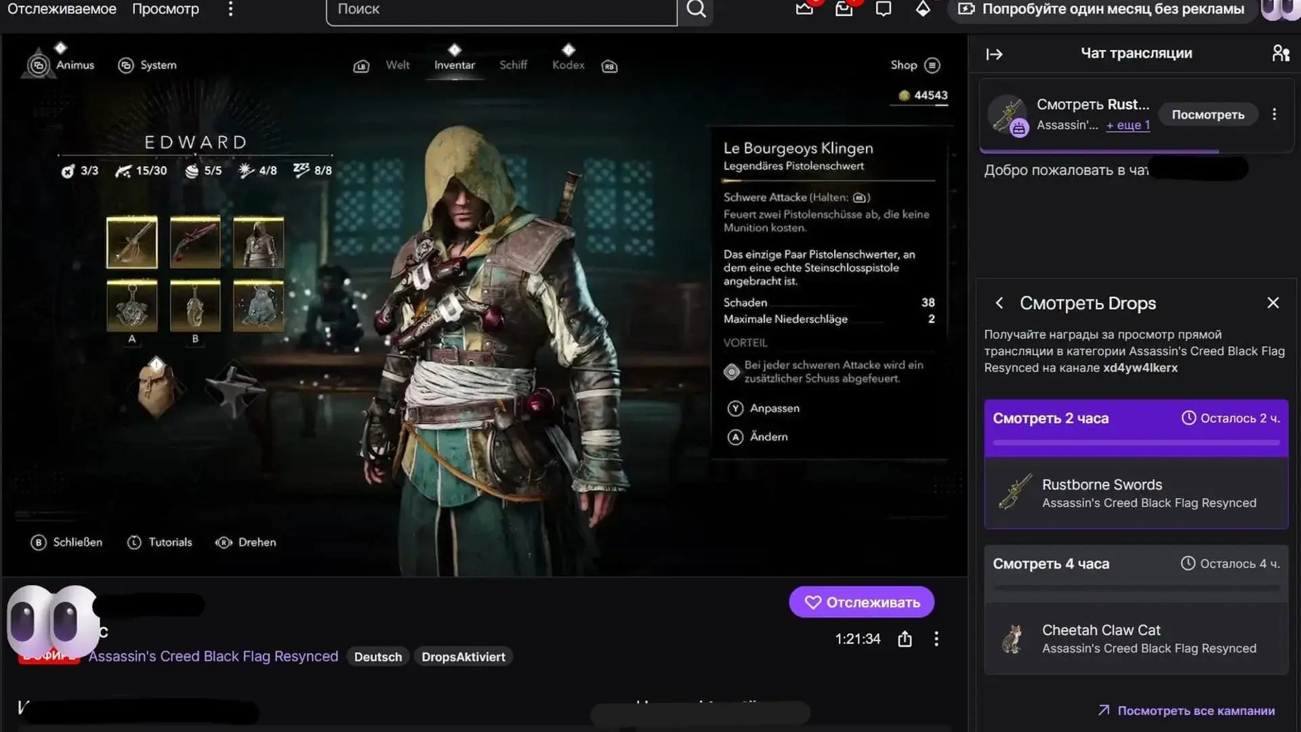Select the hooded outfit inventory slot

point(258,242)
